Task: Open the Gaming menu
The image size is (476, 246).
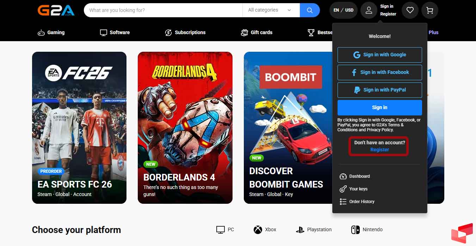Action: (x=51, y=32)
